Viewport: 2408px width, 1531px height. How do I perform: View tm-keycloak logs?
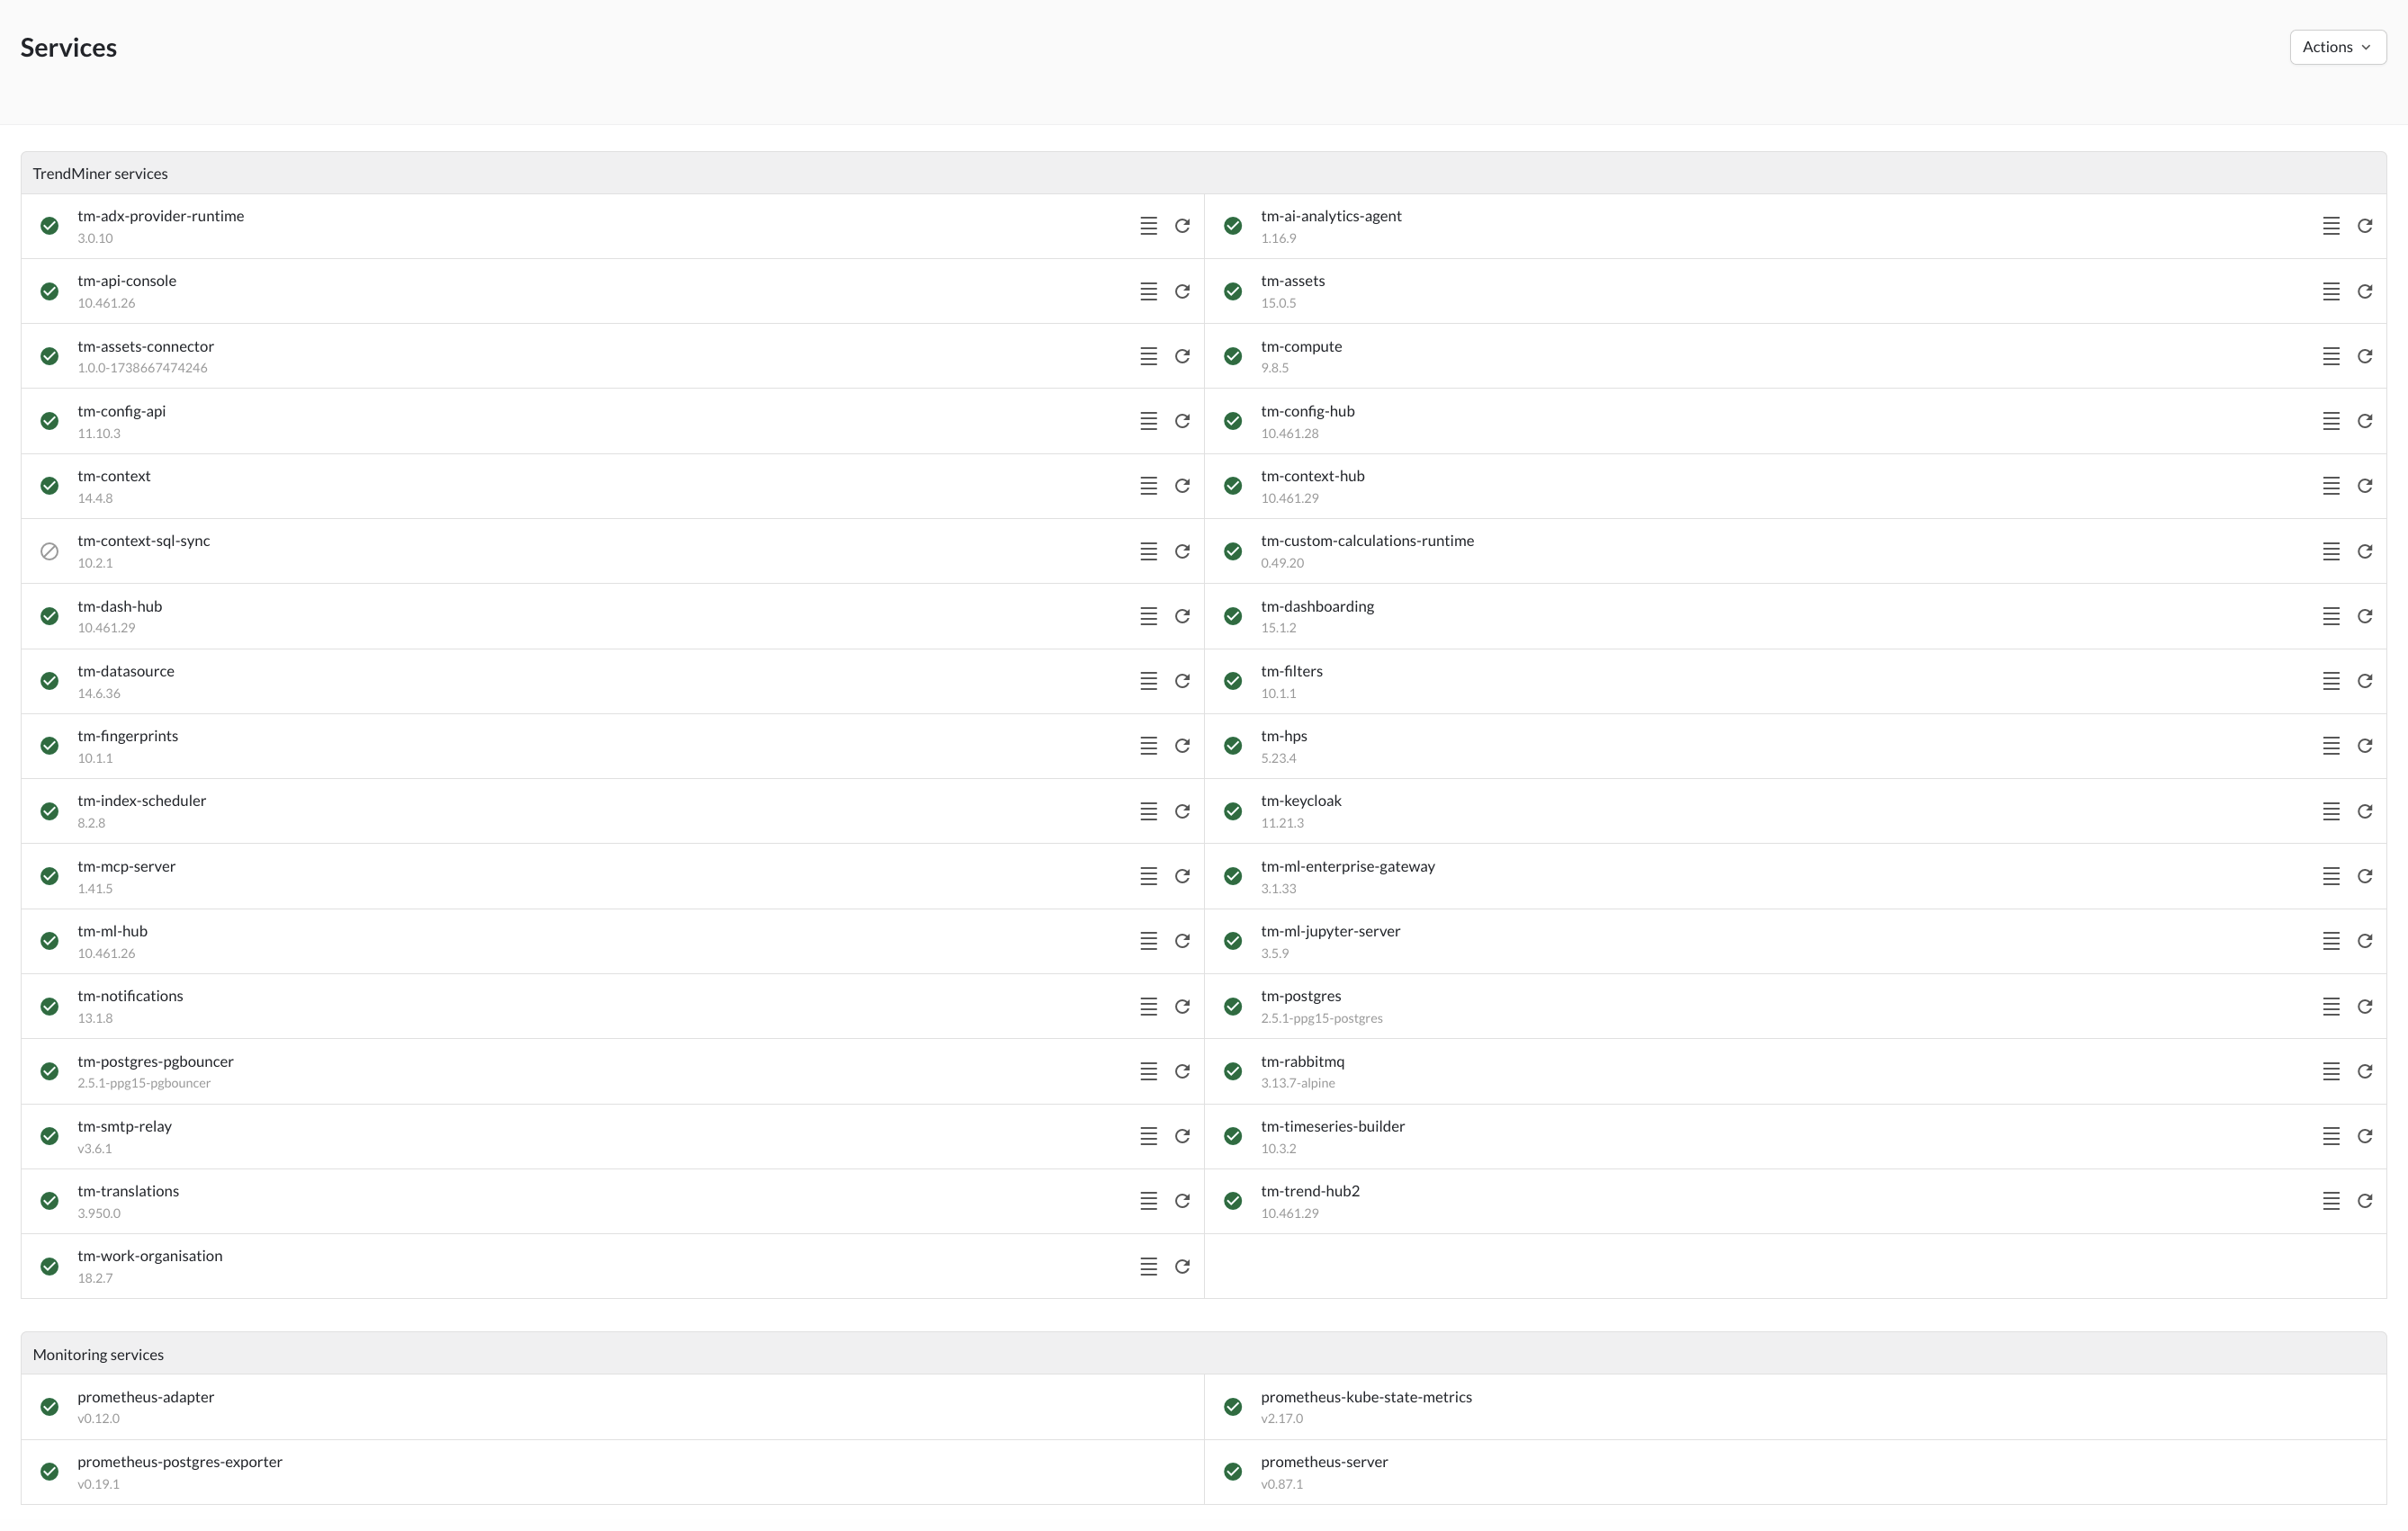point(2331,811)
